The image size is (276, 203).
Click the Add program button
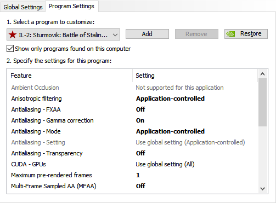pyautogui.click(x=147, y=34)
